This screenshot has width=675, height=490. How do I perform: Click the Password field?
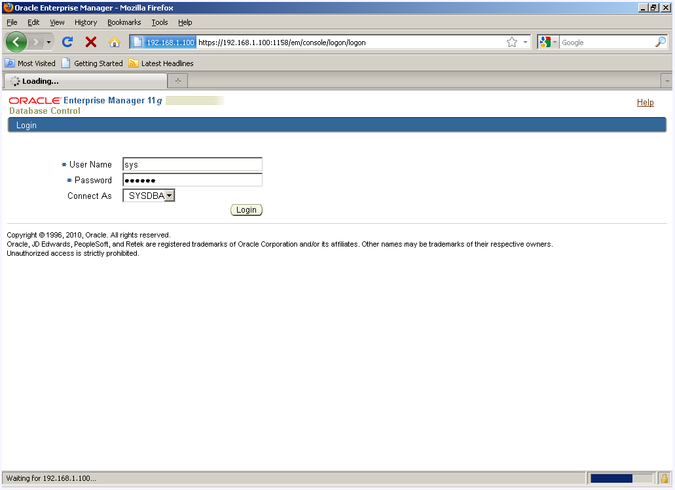(192, 180)
